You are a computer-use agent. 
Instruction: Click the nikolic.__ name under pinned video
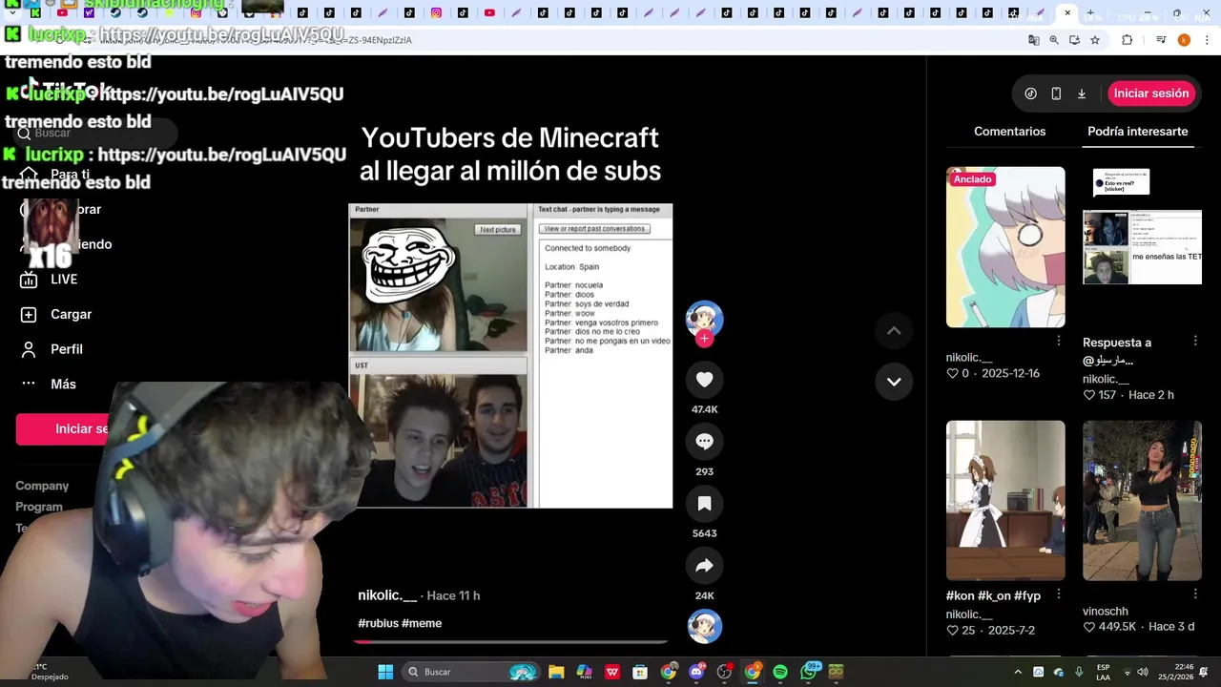pyautogui.click(x=969, y=358)
